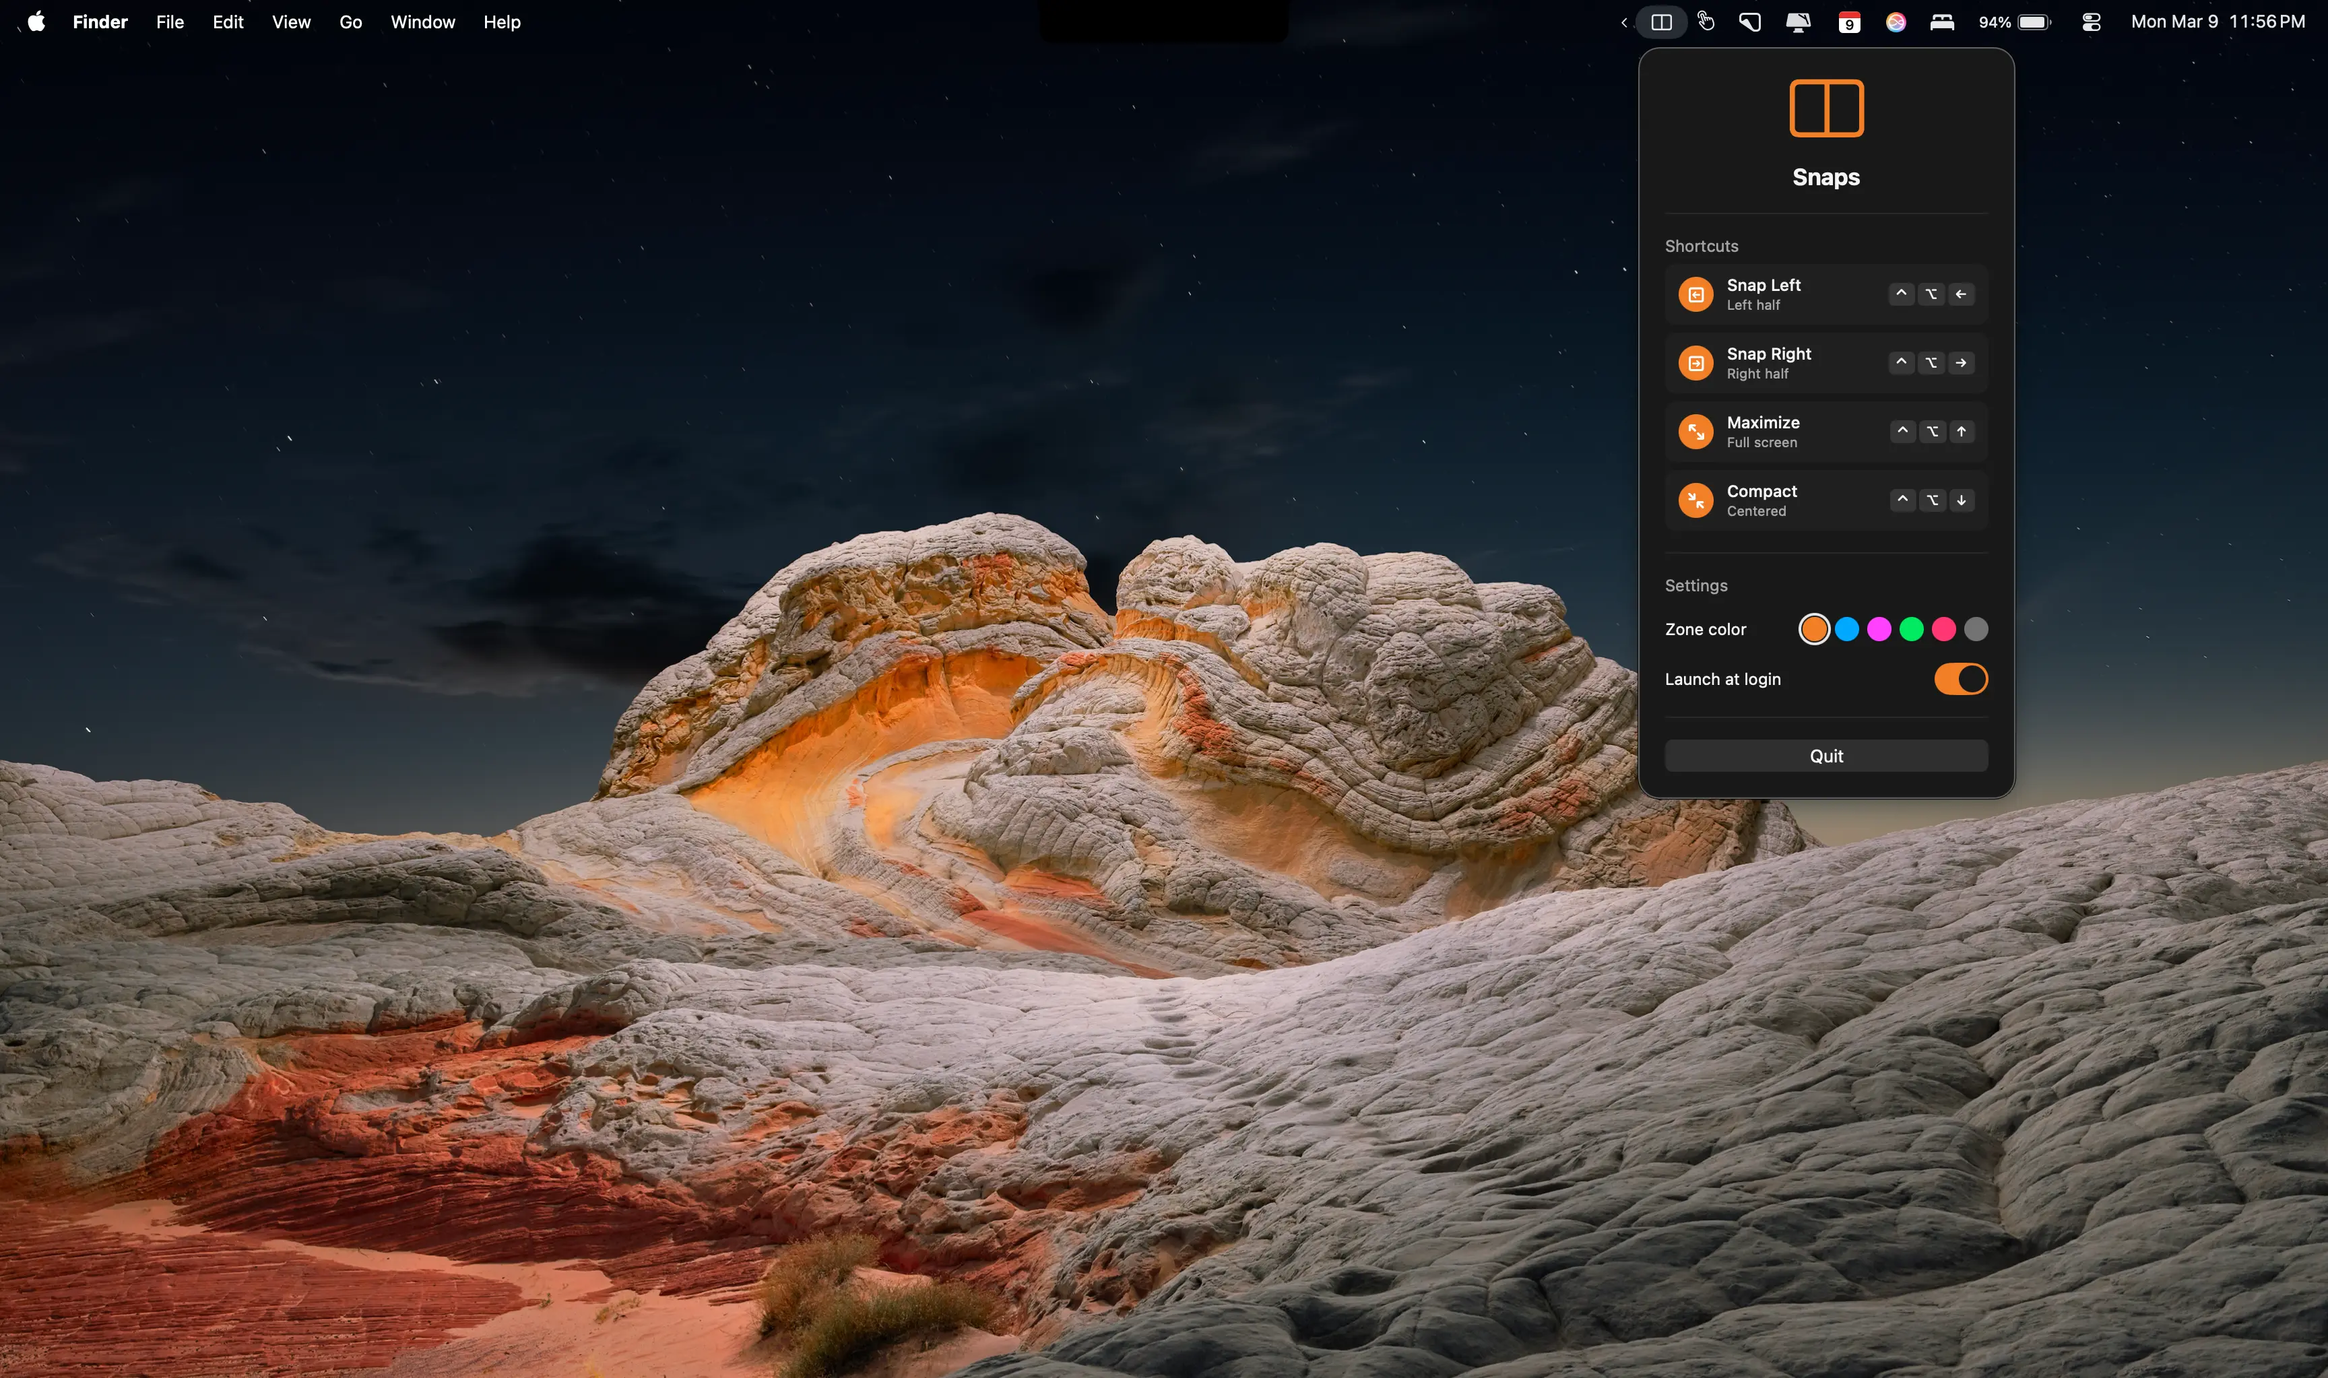Click the Maximize shortcut key recorder
This screenshot has width=2328, height=1378.
point(1931,432)
